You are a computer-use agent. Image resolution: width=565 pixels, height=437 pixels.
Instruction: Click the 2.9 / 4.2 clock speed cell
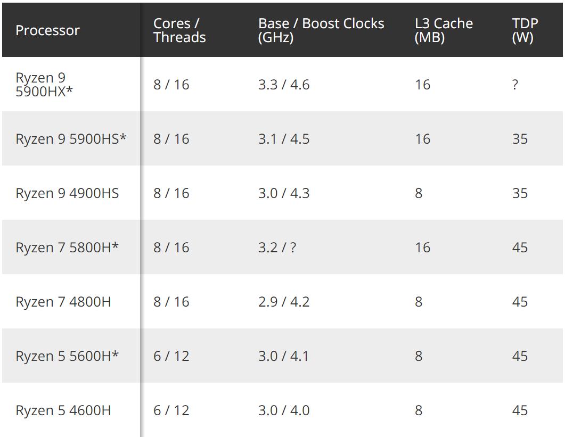284,302
